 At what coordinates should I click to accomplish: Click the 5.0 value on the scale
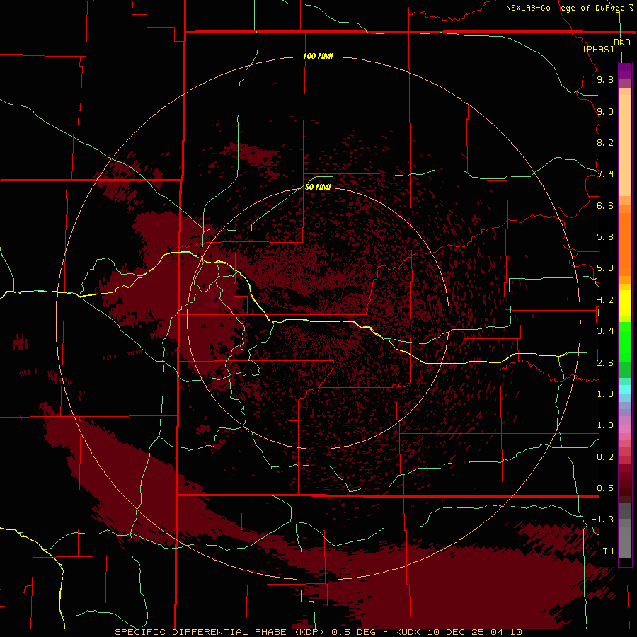[605, 268]
